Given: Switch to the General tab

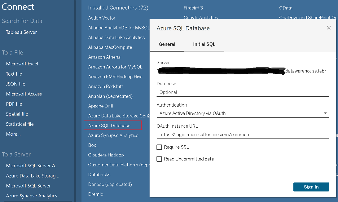Looking at the screenshot, I should pyautogui.click(x=167, y=44).
